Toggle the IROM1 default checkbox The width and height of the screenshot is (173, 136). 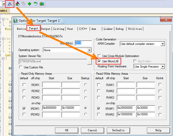pos(24,108)
